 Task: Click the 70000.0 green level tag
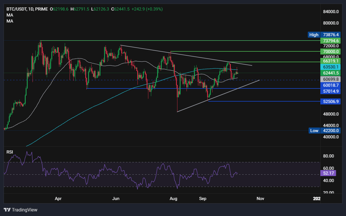tap(331, 52)
